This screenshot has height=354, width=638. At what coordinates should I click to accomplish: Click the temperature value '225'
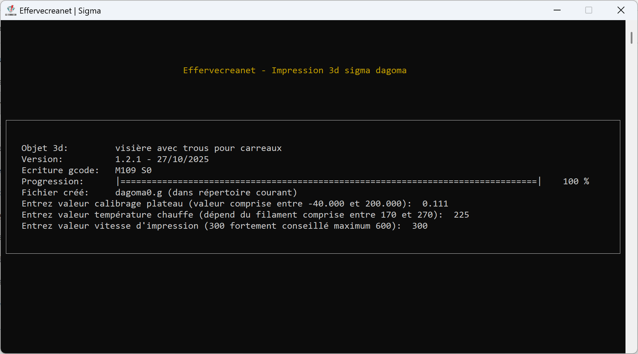click(461, 215)
